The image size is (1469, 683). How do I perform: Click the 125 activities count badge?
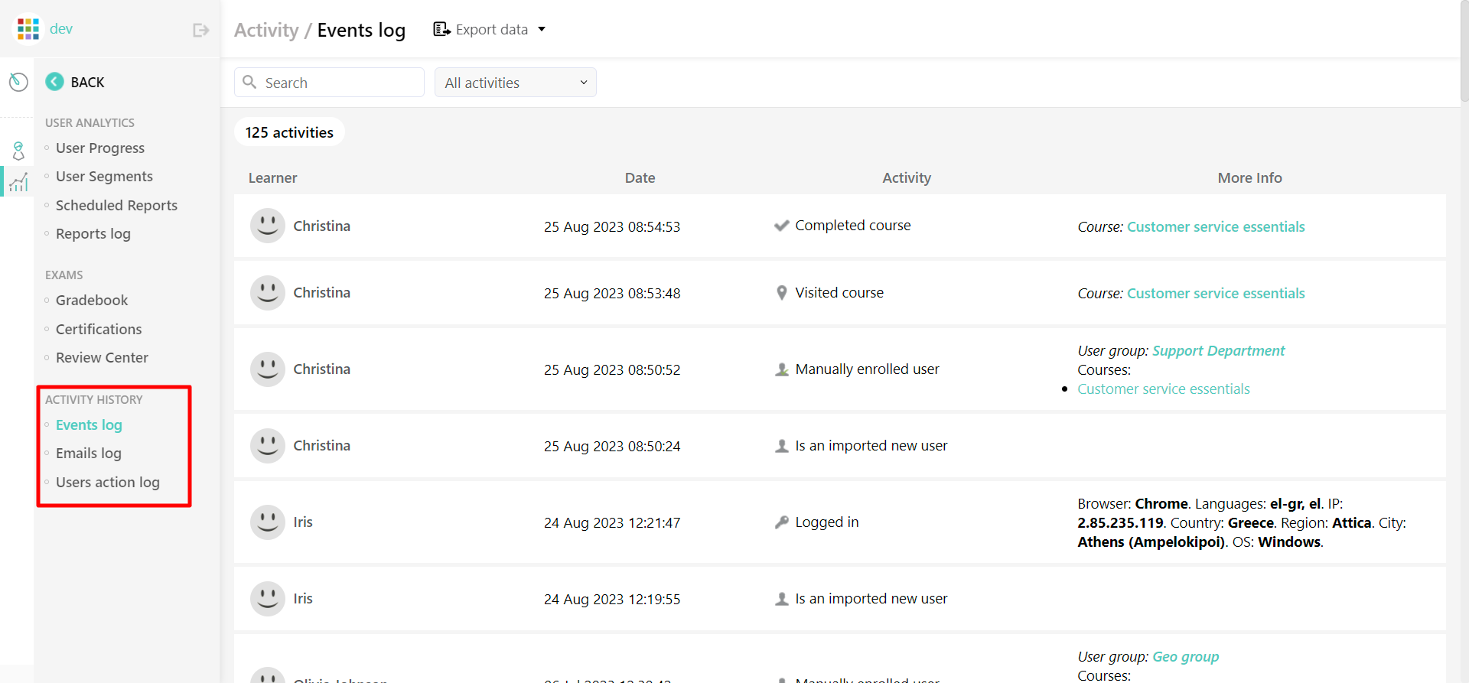289,132
